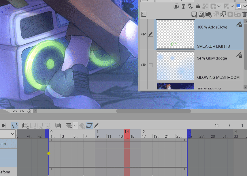The width and height of the screenshot is (247, 176).
Task: Toggle the Lock Layer padlock icon
Action: point(198,6)
